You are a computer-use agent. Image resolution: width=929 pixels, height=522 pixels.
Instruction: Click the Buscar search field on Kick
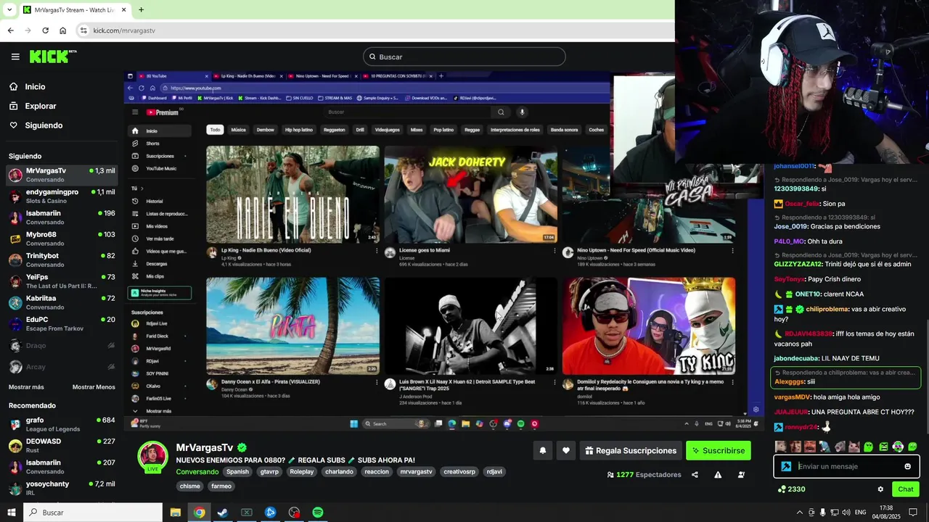tap(464, 57)
